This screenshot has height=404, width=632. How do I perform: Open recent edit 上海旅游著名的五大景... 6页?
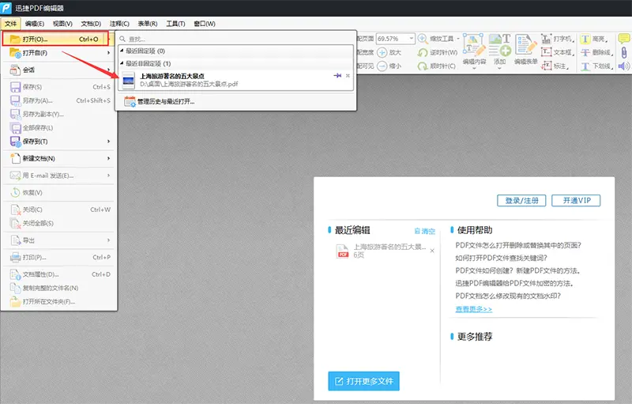pos(381,251)
